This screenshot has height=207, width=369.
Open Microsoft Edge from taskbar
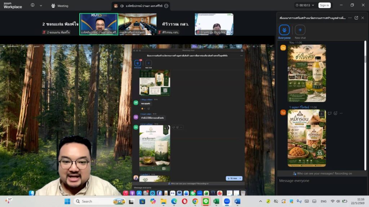174,201
